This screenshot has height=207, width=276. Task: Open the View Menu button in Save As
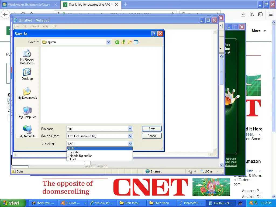click(x=137, y=42)
